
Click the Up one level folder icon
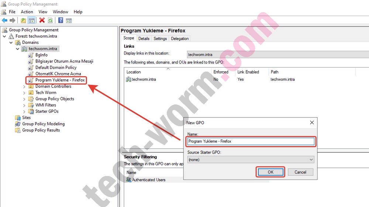23,20
